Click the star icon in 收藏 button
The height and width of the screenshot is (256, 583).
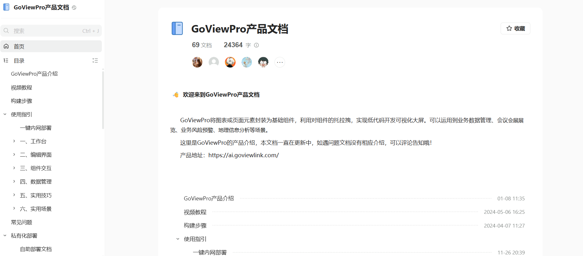click(x=509, y=28)
